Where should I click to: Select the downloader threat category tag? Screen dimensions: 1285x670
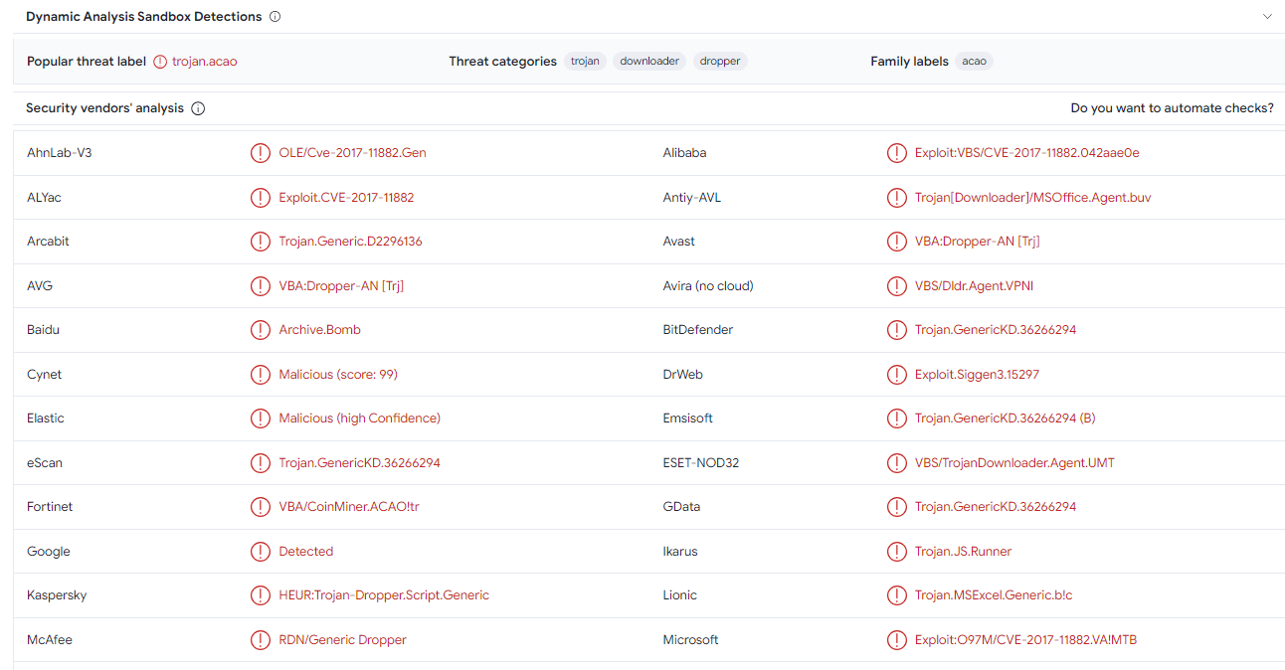pyautogui.click(x=649, y=62)
